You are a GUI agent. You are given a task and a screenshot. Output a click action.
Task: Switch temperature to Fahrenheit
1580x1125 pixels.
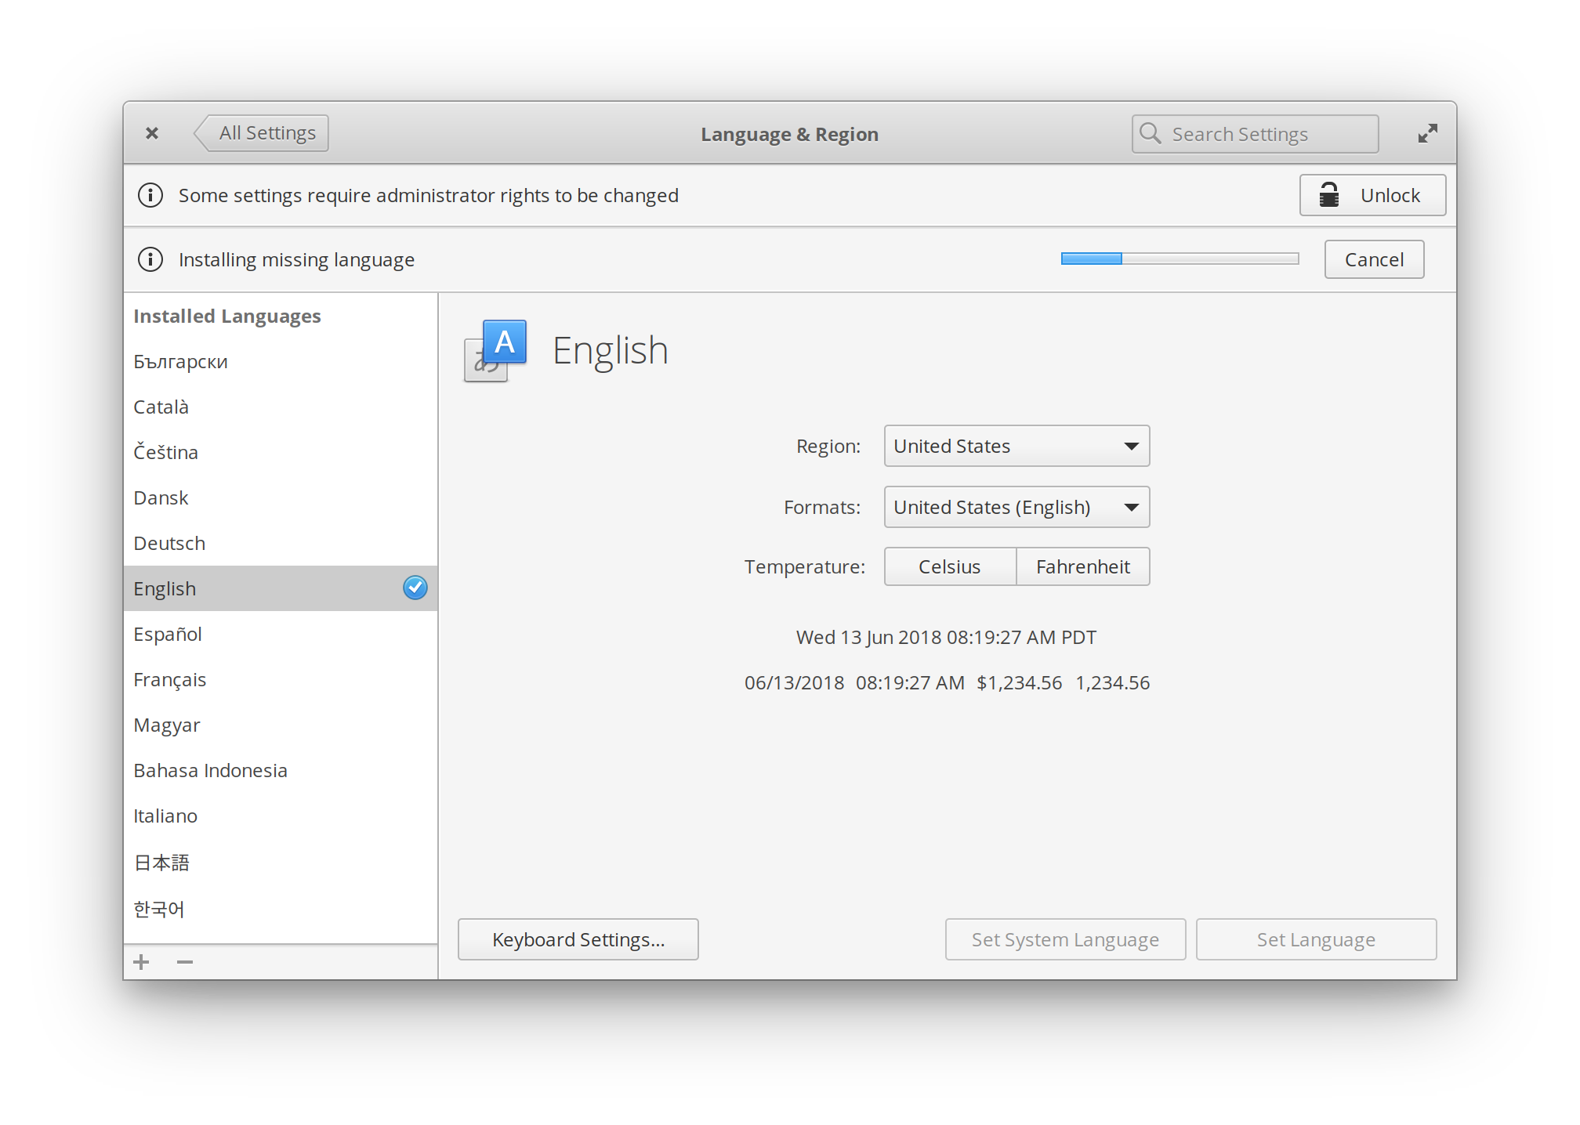(1083, 566)
